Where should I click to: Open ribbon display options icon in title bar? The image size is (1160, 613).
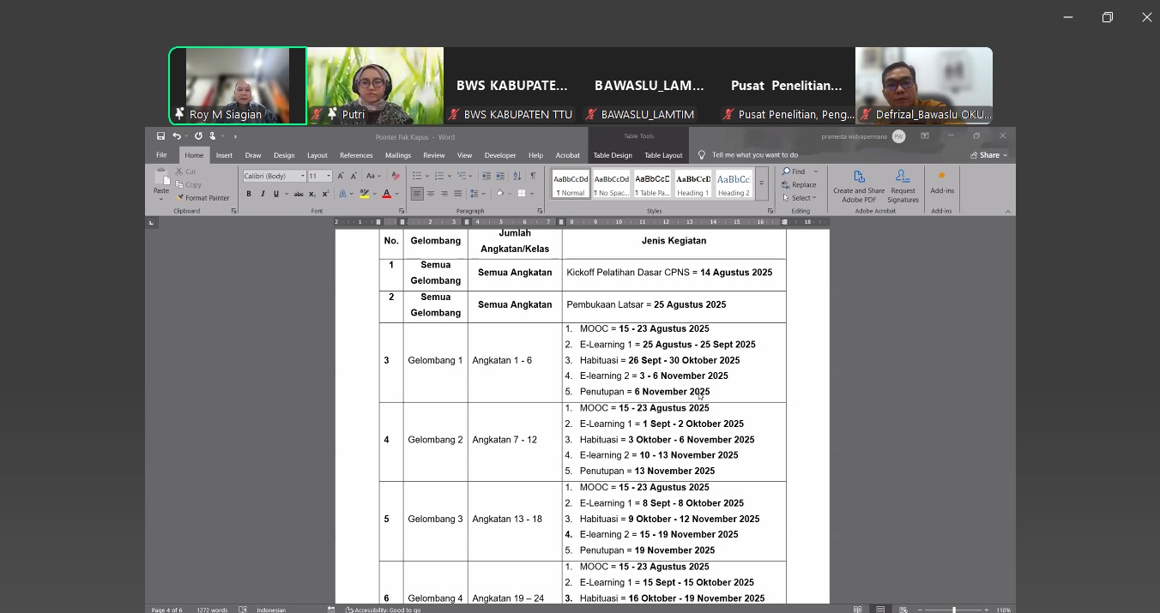pos(925,136)
